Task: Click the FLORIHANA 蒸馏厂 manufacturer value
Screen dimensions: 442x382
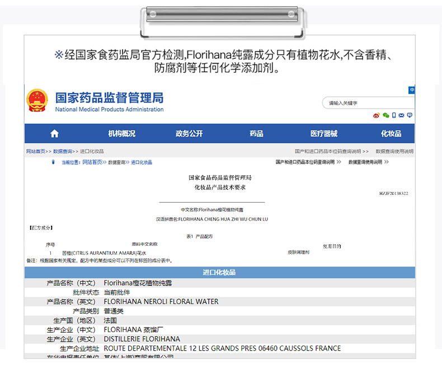Action: pyautogui.click(x=133, y=330)
